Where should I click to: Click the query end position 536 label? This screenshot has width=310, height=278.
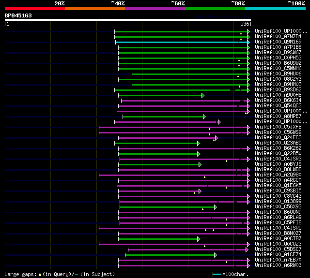pyautogui.click(x=245, y=24)
